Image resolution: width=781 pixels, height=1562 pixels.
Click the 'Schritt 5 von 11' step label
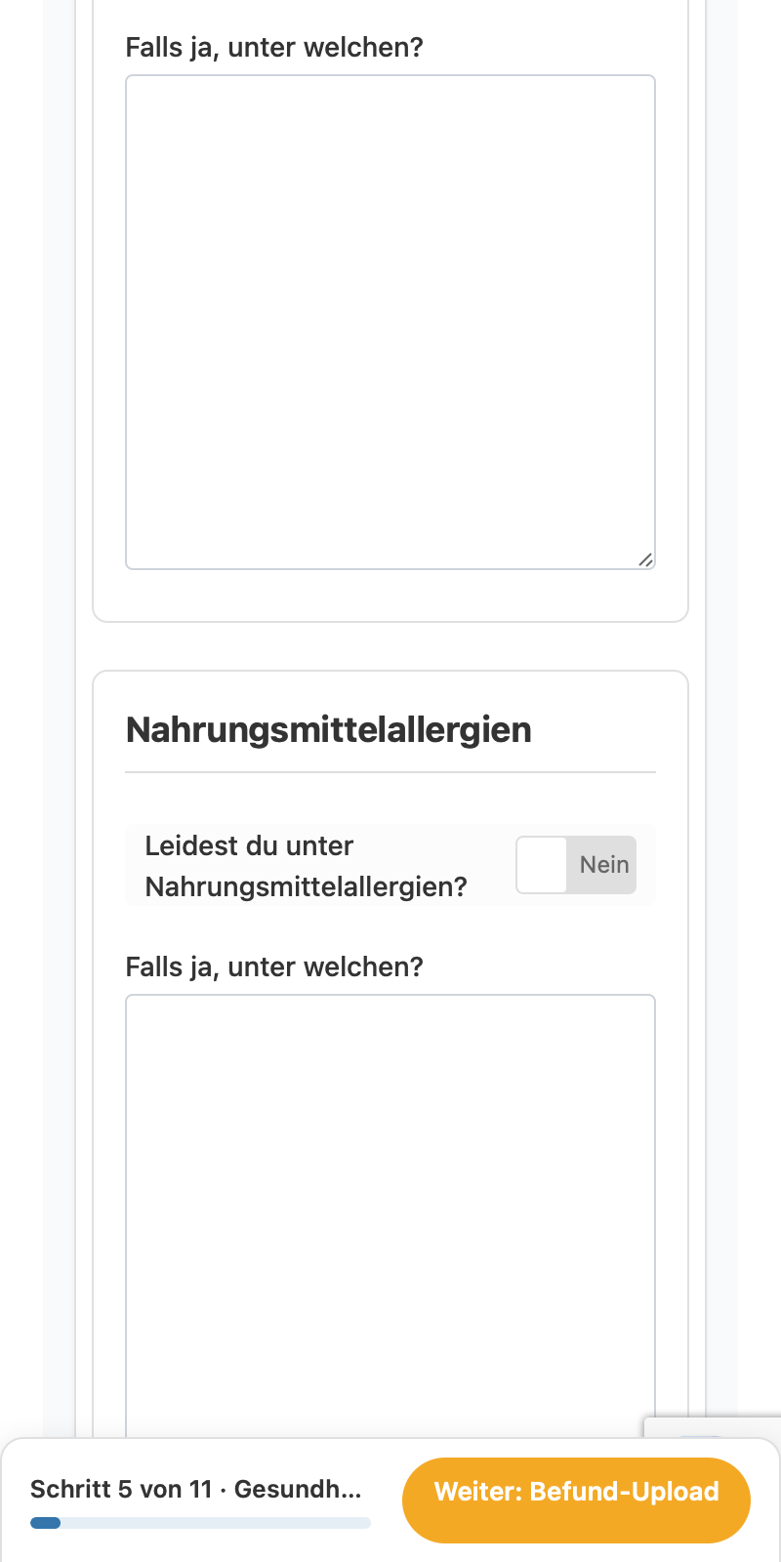[x=121, y=1489]
